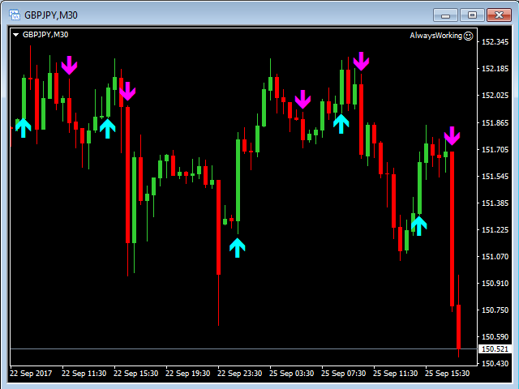Click the 151.225 price axis label

click(495, 230)
